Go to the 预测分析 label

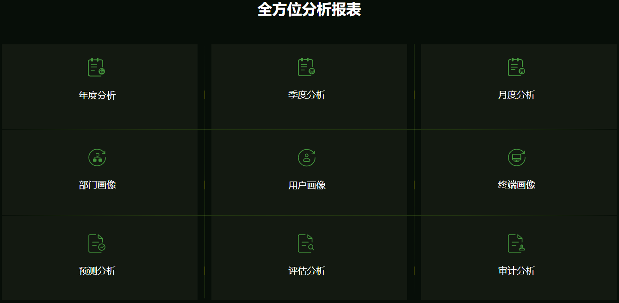tap(97, 271)
